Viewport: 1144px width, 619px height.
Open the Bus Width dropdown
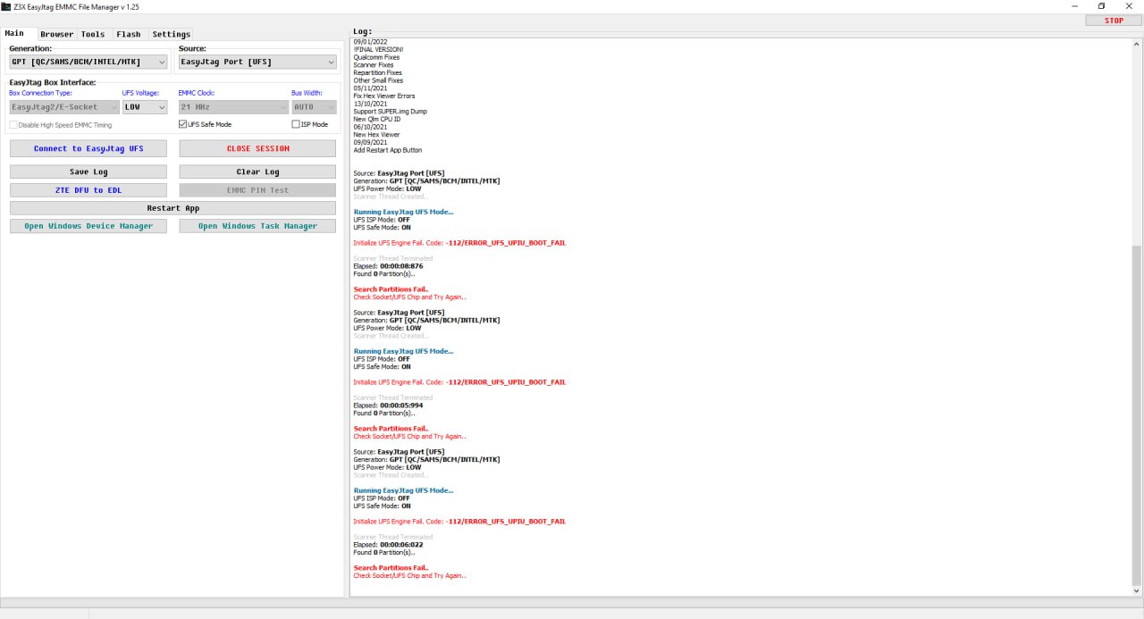tap(314, 107)
